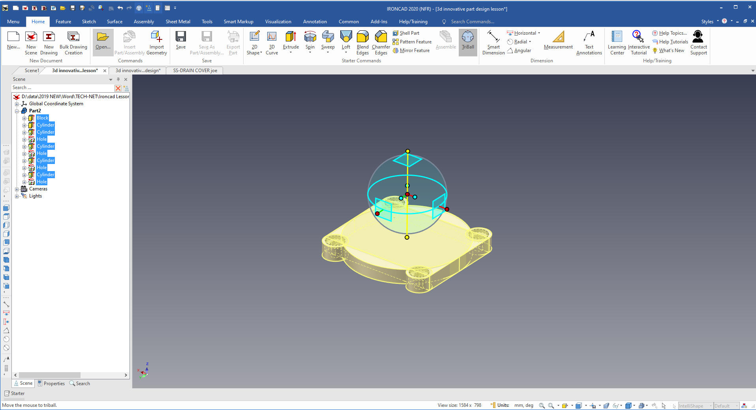Select the Chamfer Edges tool
The height and width of the screenshot is (410, 756).
pyautogui.click(x=381, y=42)
